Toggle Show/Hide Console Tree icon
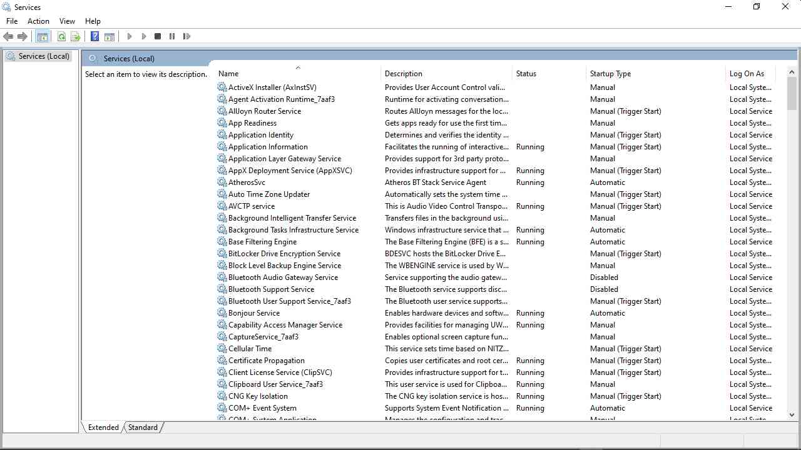Image resolution: width=801 pixels, height=450 pixels. point(42,37)
